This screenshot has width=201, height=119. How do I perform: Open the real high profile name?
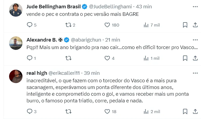tap(36, 73)
